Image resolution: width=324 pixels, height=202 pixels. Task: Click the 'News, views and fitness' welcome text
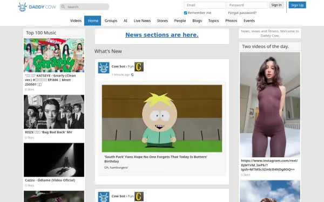click(270, 33)
